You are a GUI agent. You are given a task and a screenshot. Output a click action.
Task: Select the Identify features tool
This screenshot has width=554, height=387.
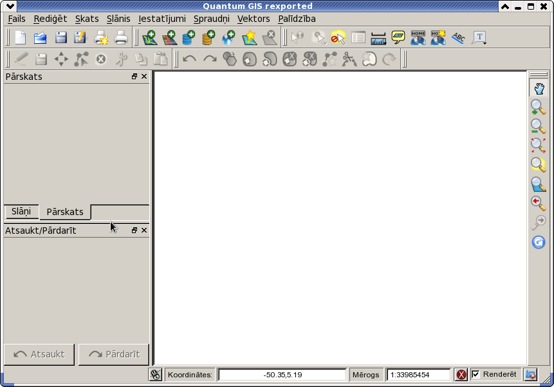297,37
